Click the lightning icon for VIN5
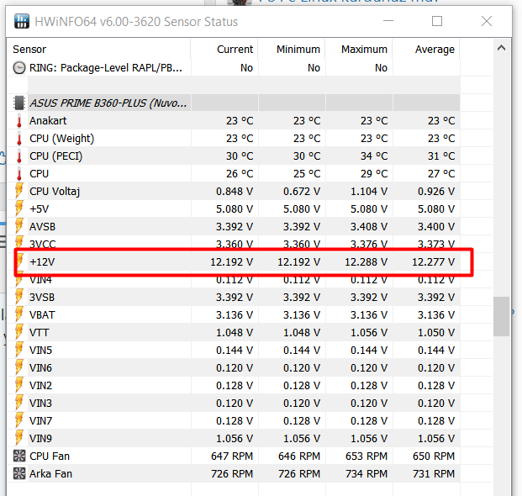 coord(19,350)
